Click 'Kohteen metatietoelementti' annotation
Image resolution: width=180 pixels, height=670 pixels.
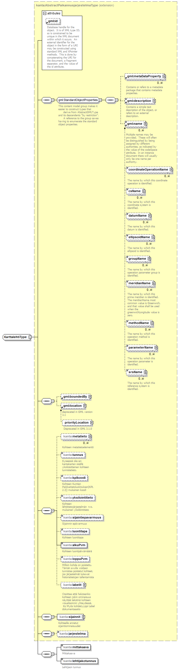(78, 447)
